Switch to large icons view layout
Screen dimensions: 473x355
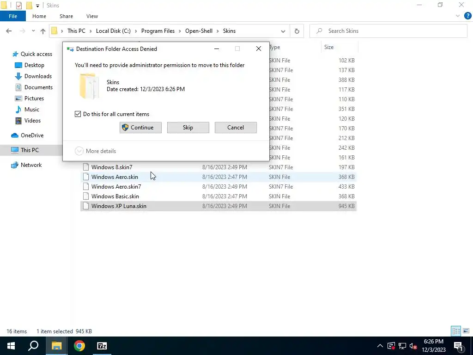tap(466, 331)
